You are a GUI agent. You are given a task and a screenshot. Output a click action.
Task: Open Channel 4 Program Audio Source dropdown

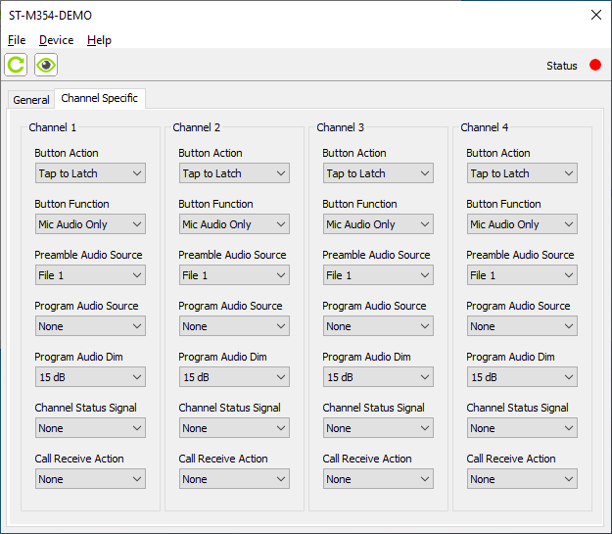tap(522, 326)
